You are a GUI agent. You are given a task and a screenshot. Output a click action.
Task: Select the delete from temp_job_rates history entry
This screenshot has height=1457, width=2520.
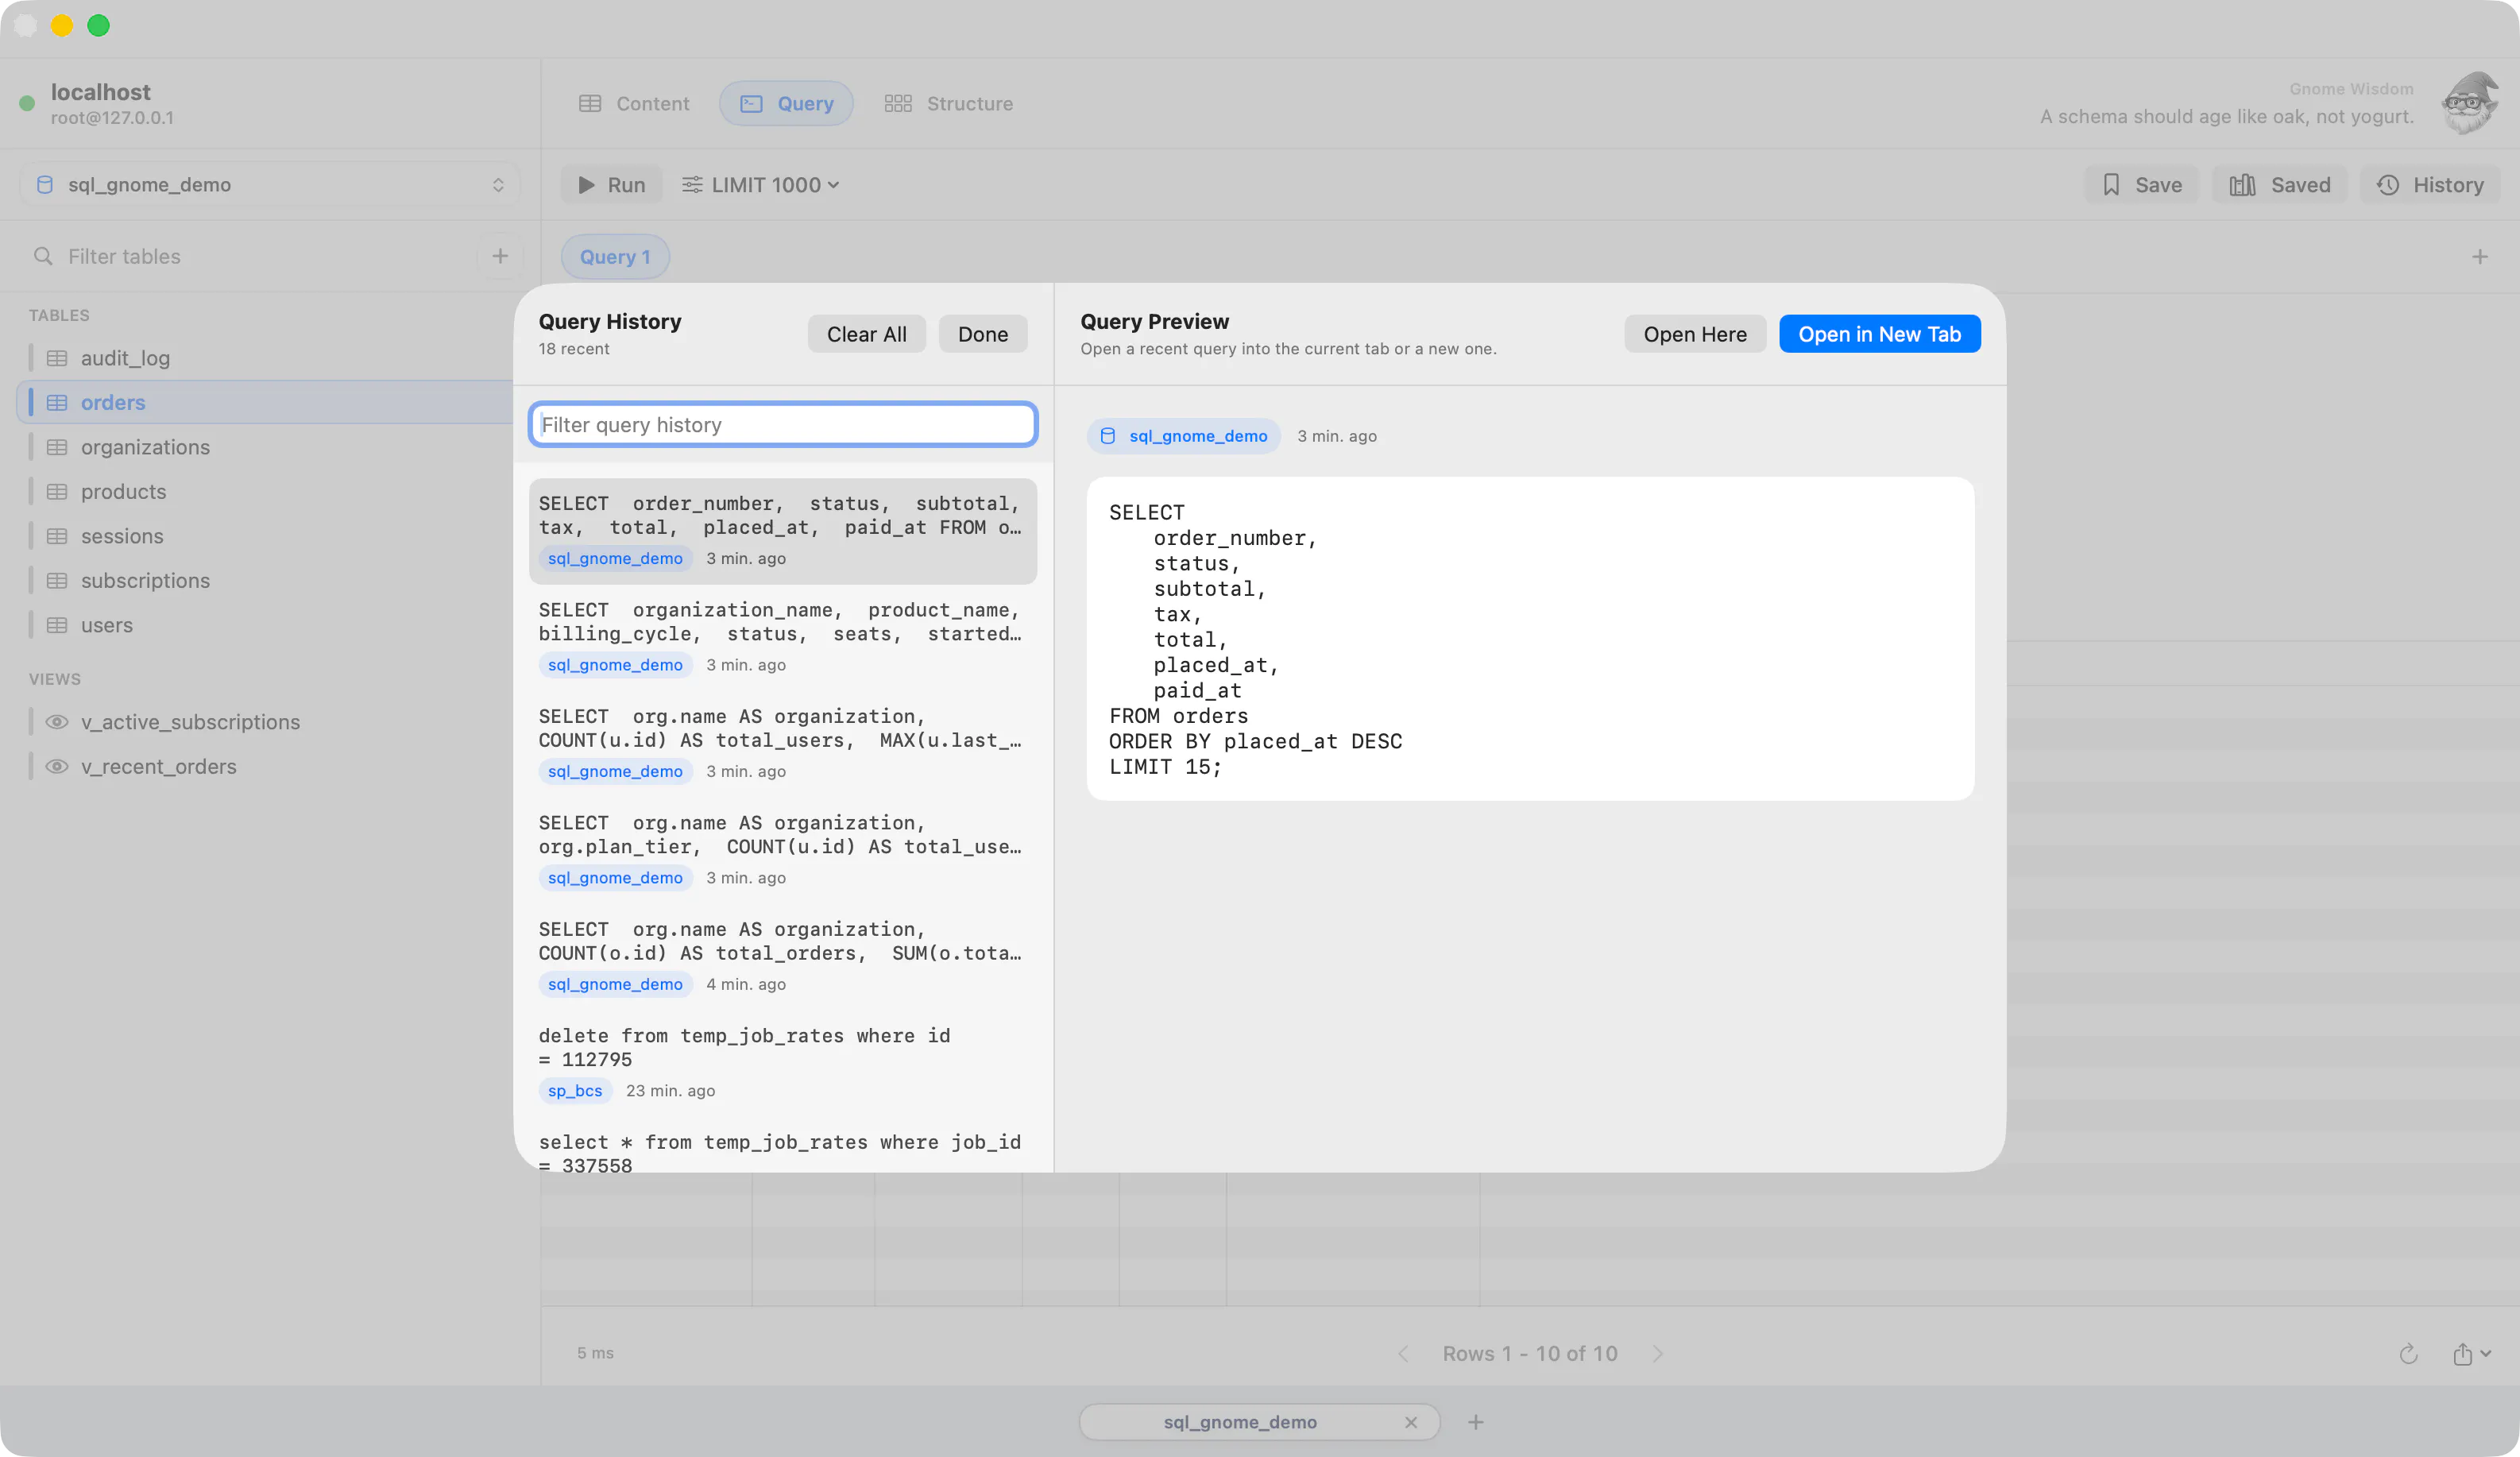point(783,1063)
